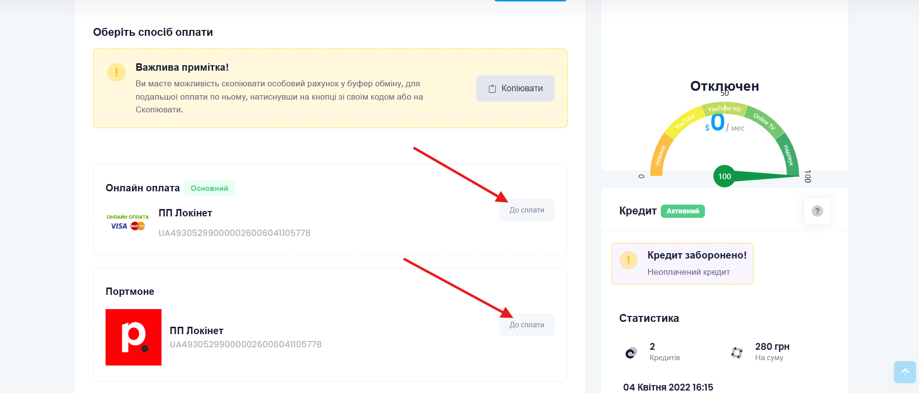919x393 pixels.
Task: Click the account number under Портмоне
Action: pyautogui.click(x=245, y=344)
